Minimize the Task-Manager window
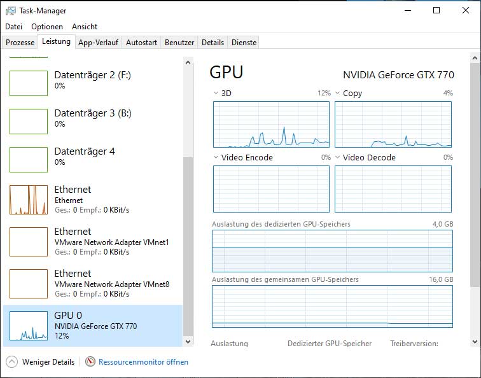This screenshot has width=481, height=378. [x=408, y=10]
